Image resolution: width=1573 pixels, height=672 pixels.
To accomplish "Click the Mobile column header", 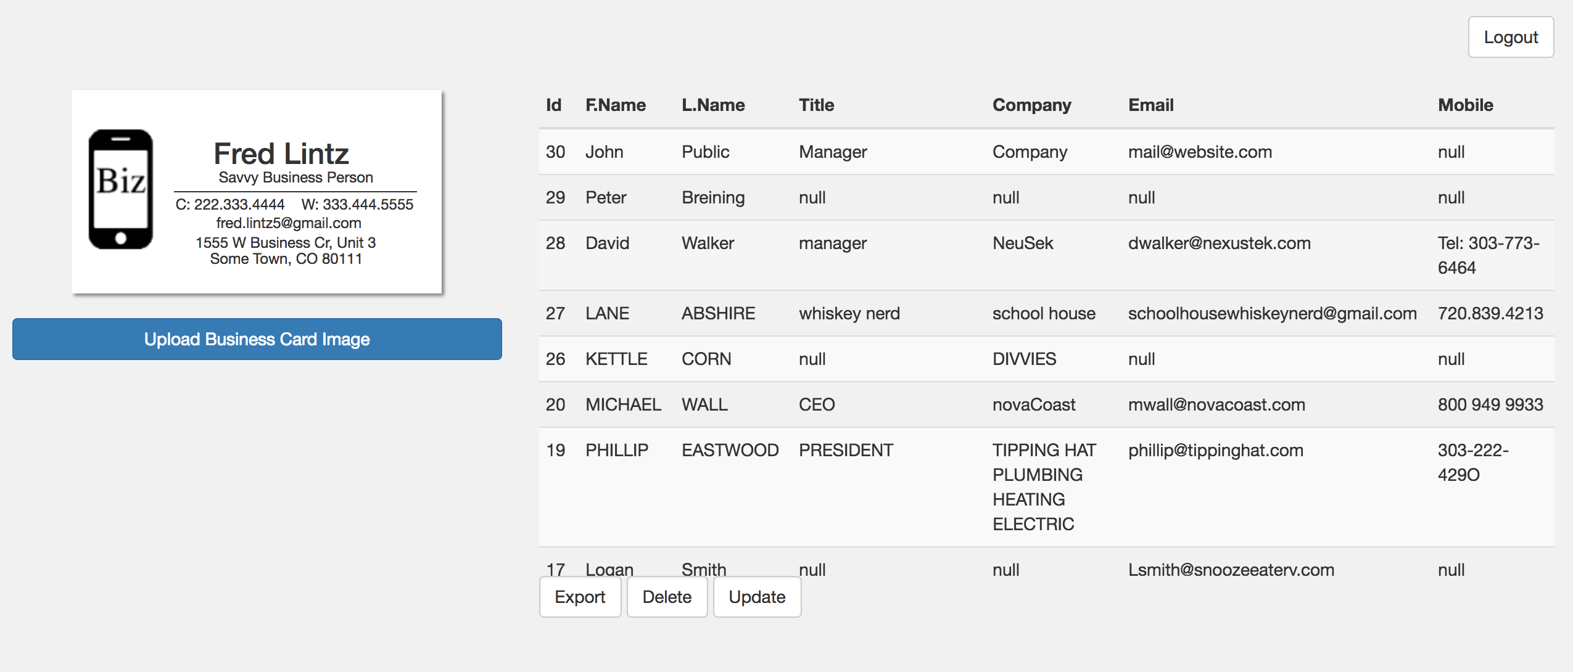I will 1465,105.
